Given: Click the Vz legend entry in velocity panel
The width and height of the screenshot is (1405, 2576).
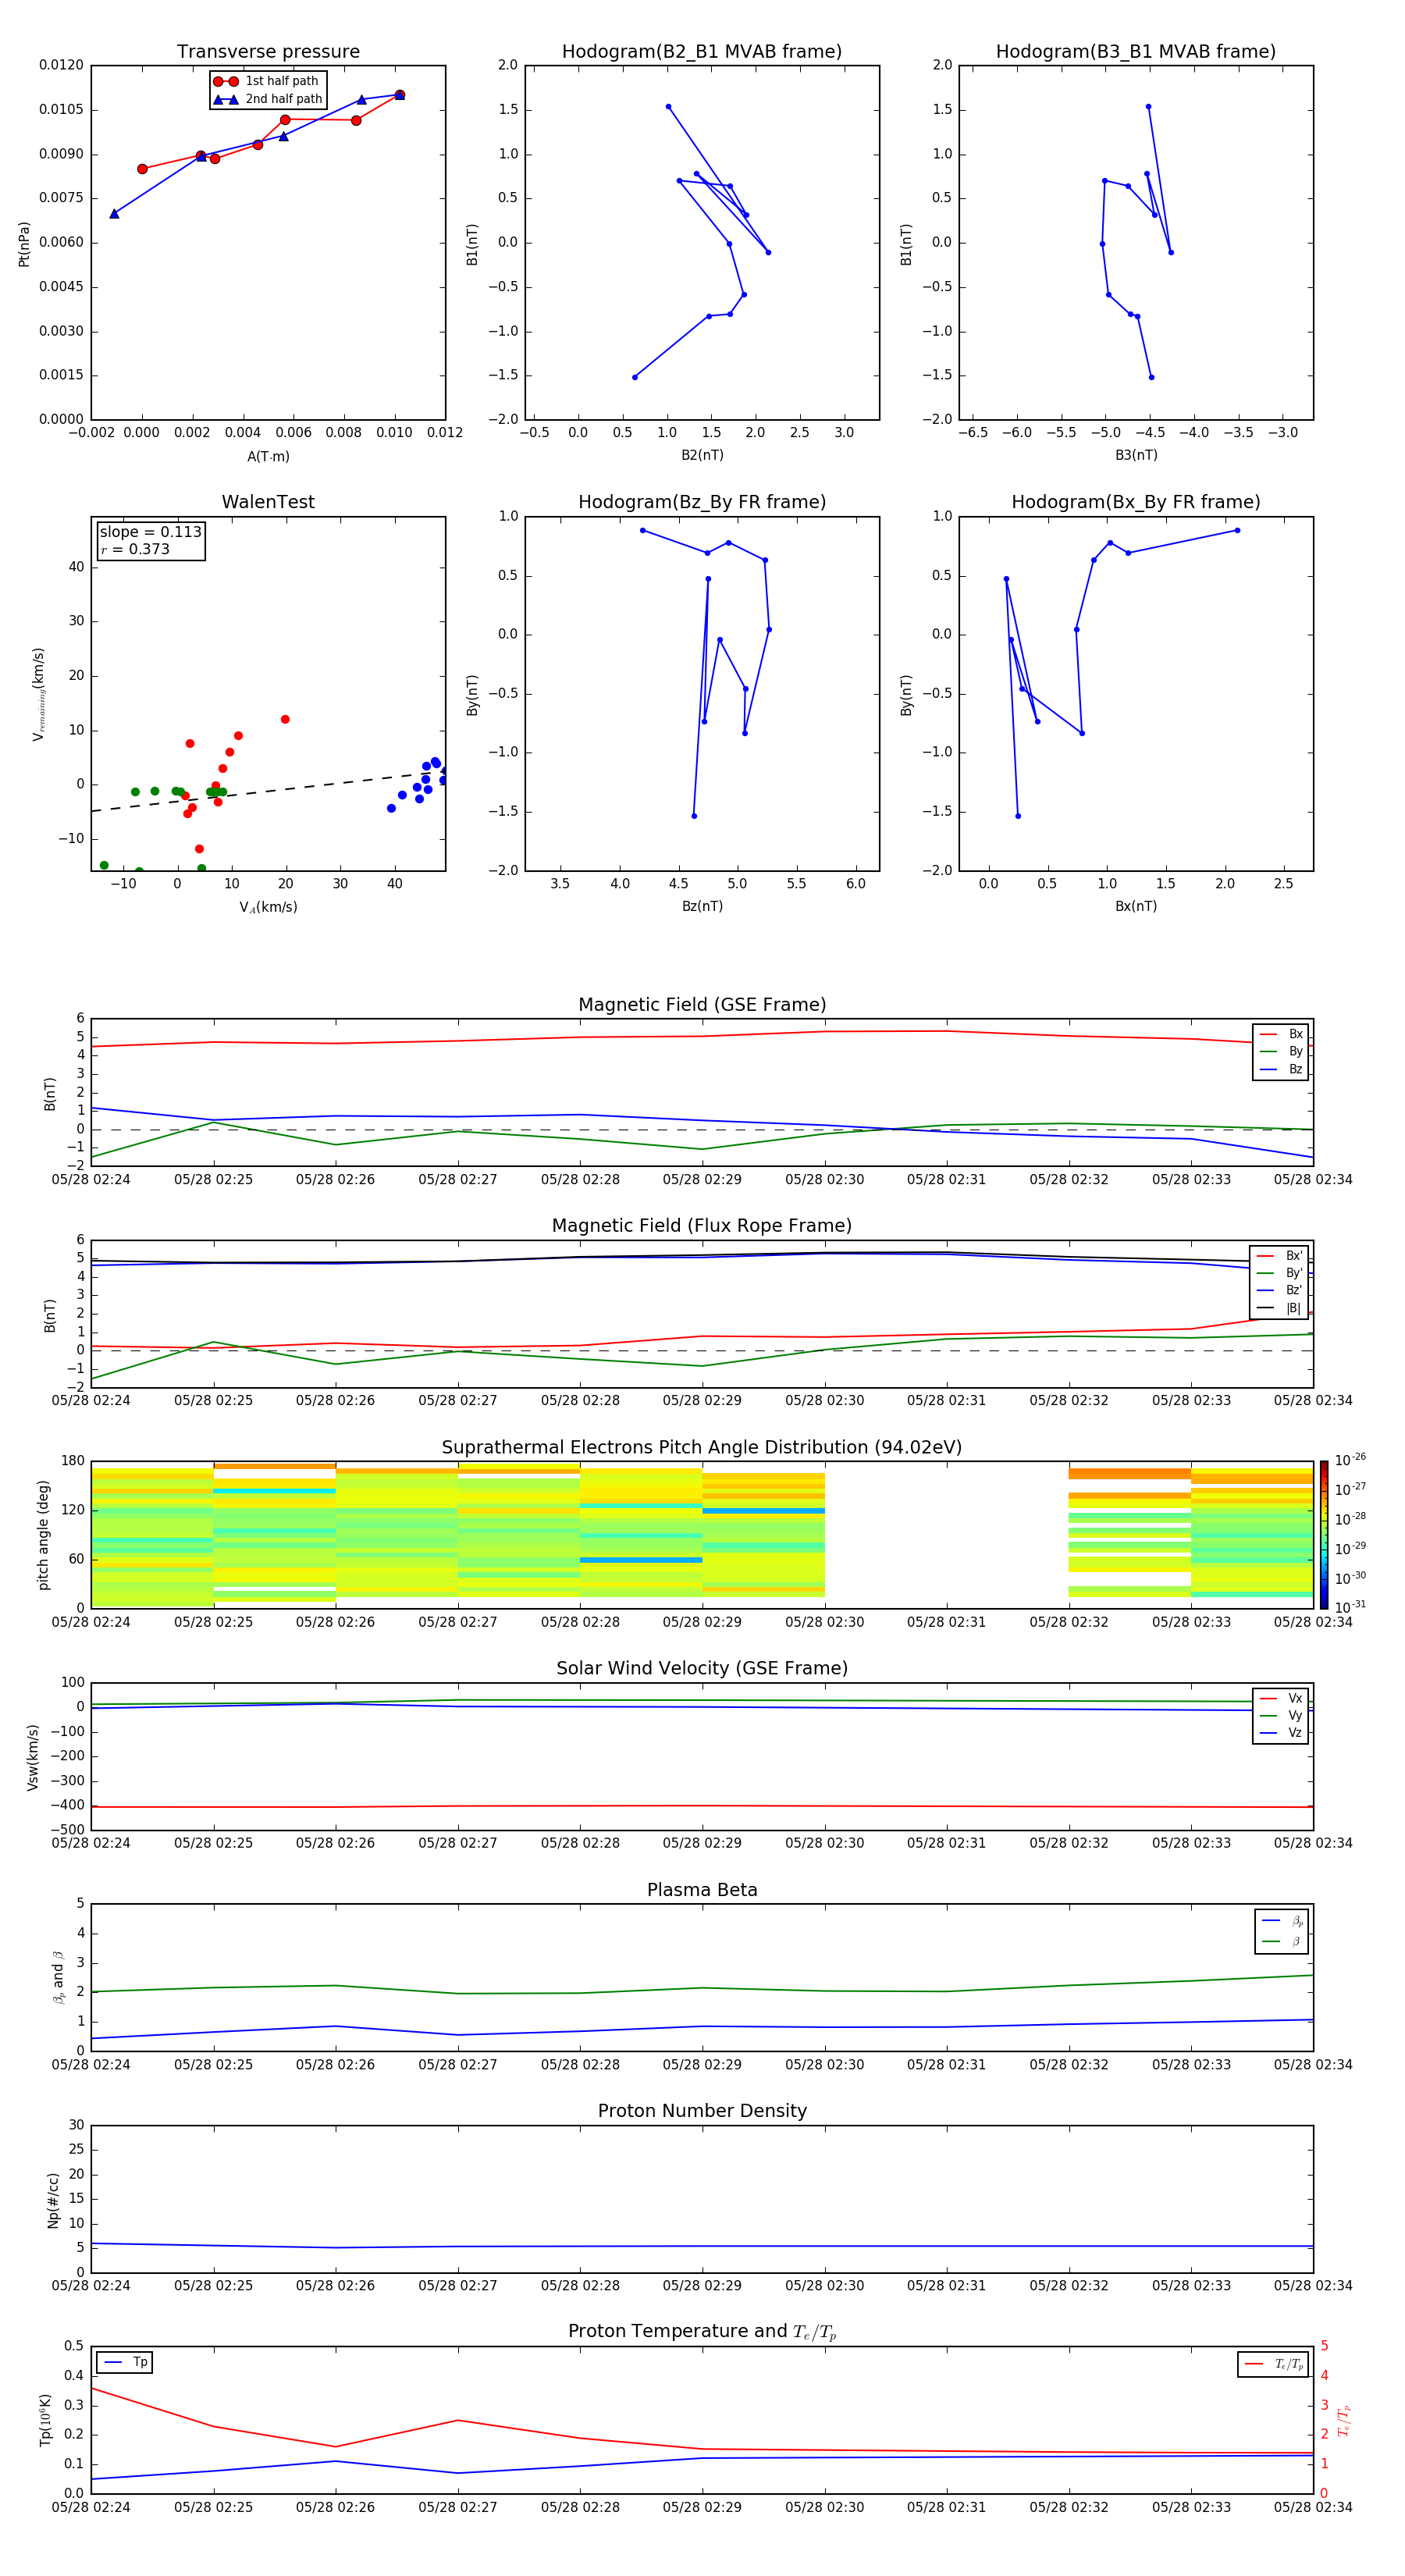Looking at the screenshot, I should click(1281, 1733).
